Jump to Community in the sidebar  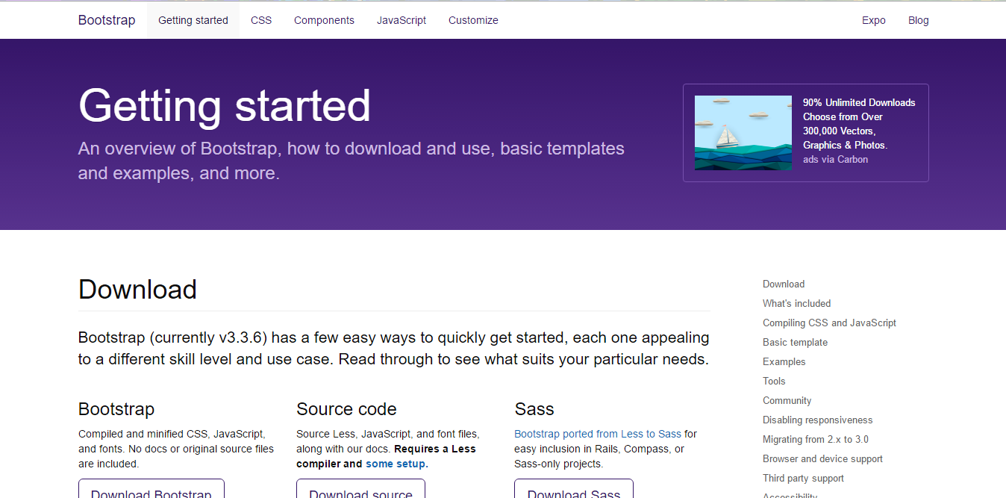(x=787, y=400)
